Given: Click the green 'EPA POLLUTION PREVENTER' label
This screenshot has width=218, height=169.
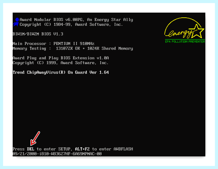Looking at the screenshot, I should tap(185, 42).
